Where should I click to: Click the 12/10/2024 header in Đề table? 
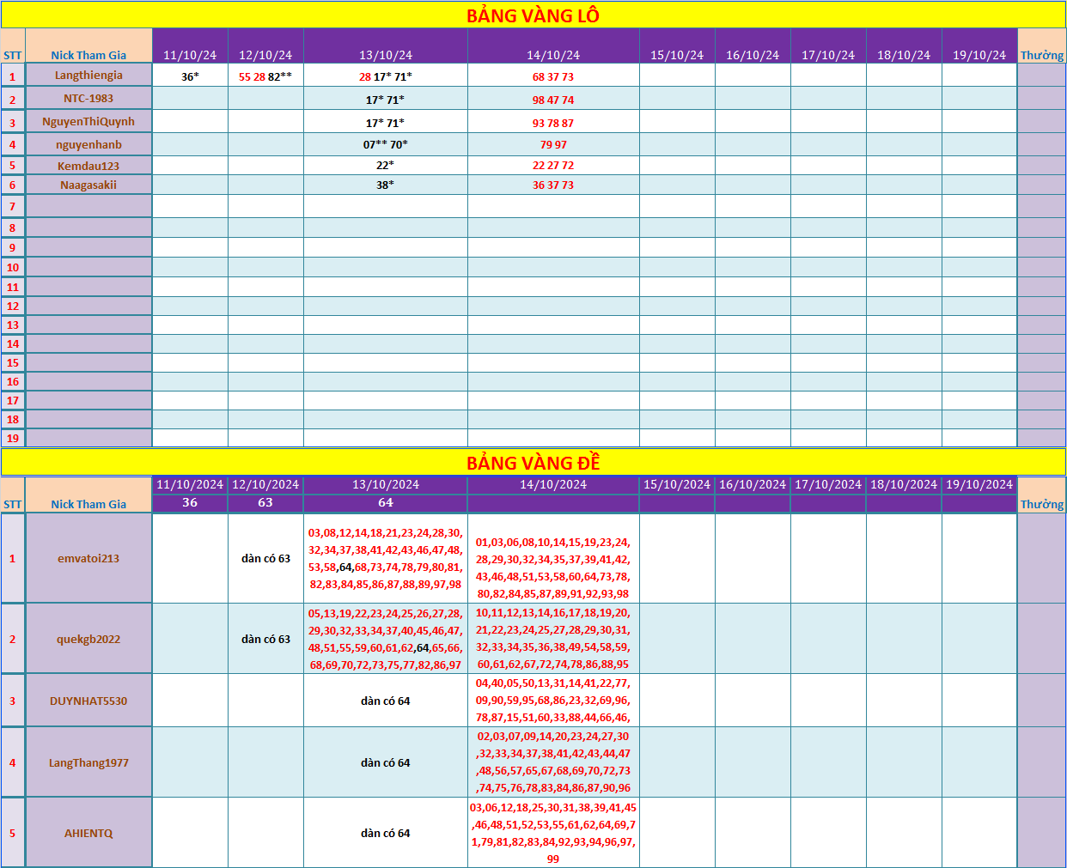pos(265,484)
